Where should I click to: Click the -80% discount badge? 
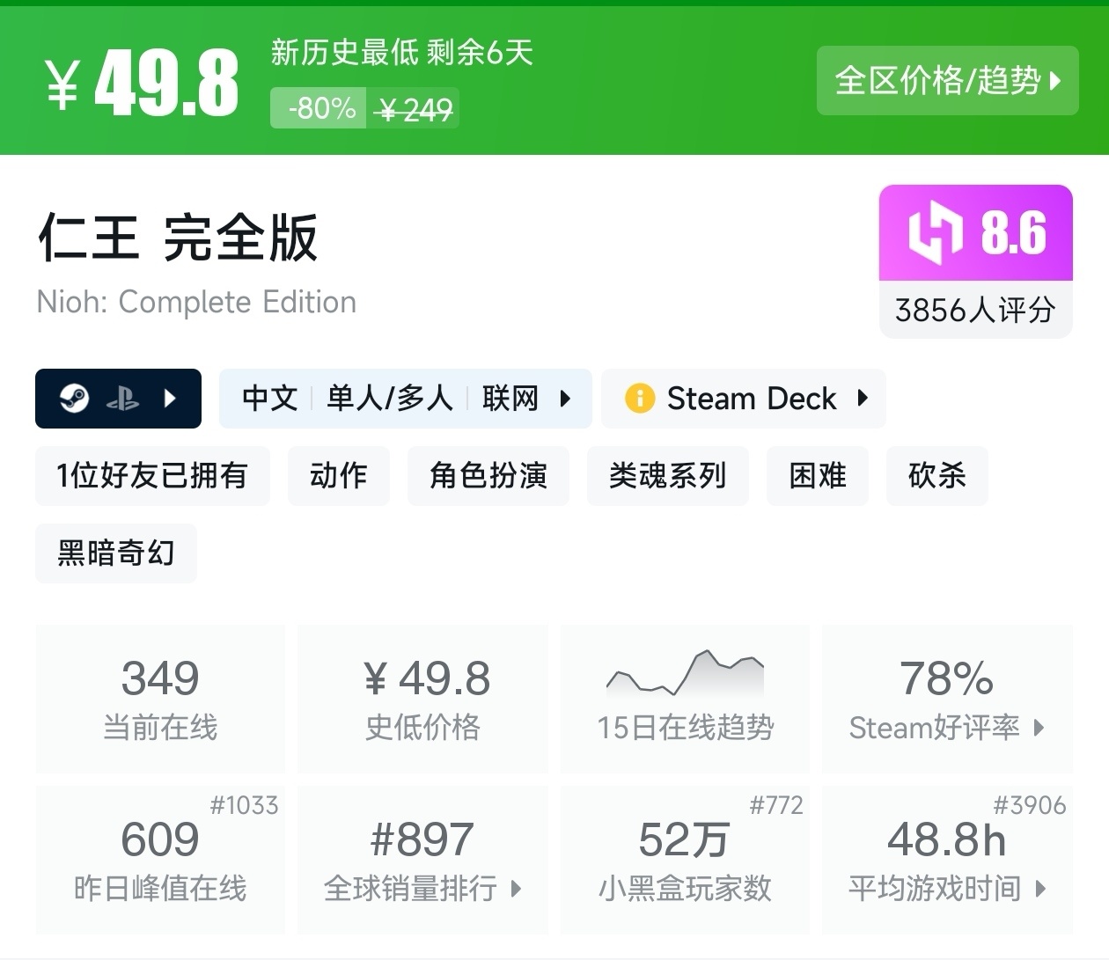pos(319,108)
